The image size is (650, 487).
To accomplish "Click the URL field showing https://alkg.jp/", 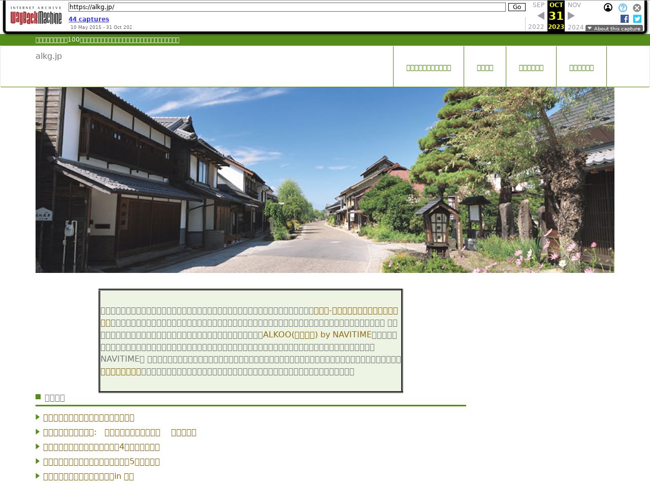I will (287, 7).
